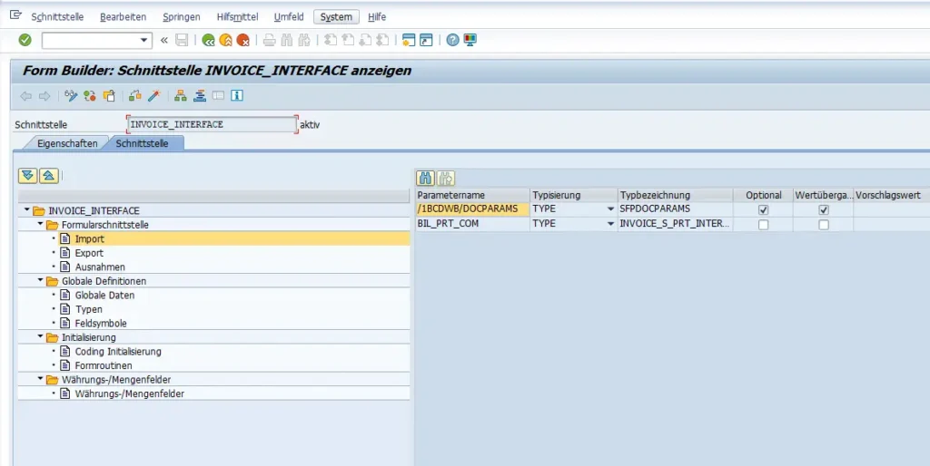Open the Hilfe menu
The image size is (930, 466).
coord(377,16)
